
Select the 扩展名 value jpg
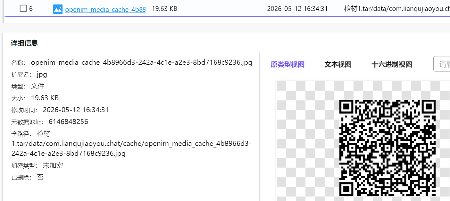42,75
